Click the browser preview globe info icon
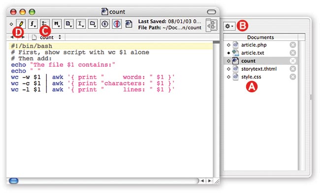The image size is (320, 193). [117, 24]
